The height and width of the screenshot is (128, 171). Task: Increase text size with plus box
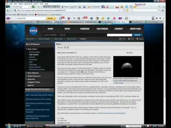pos(65,48)
